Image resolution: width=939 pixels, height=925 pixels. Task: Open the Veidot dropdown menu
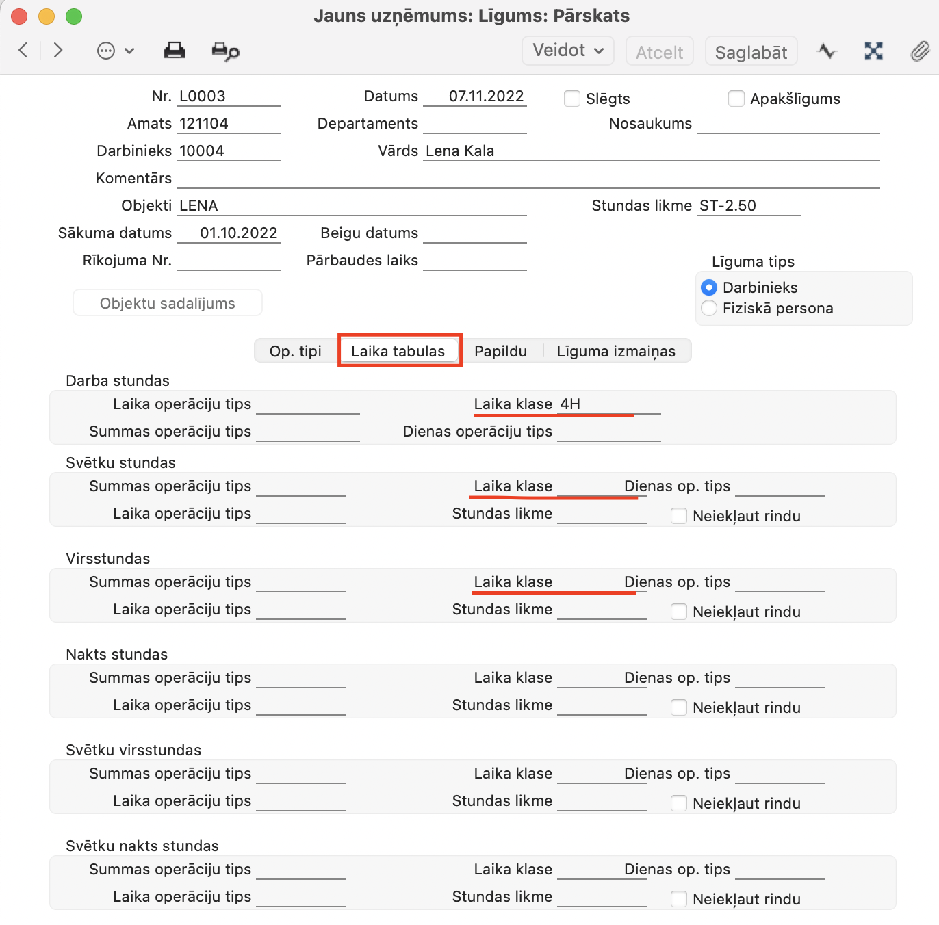[x=567, y=51]
